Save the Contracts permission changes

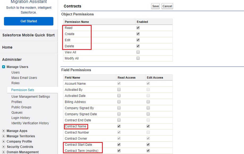[156, 6]
